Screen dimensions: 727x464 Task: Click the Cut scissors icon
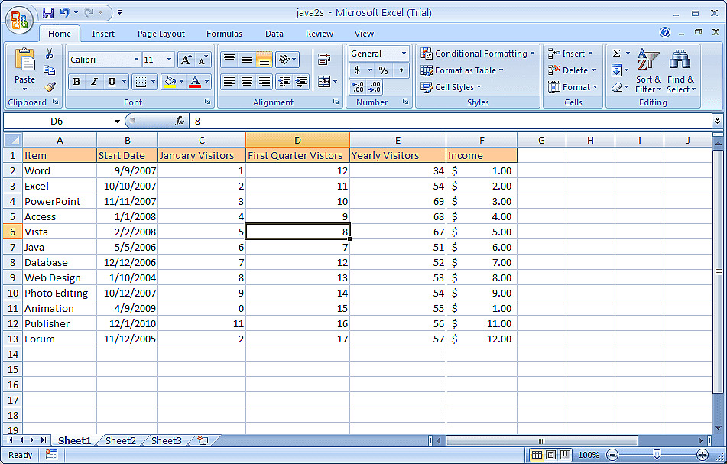pyautogui.click(x=49, y=54)
